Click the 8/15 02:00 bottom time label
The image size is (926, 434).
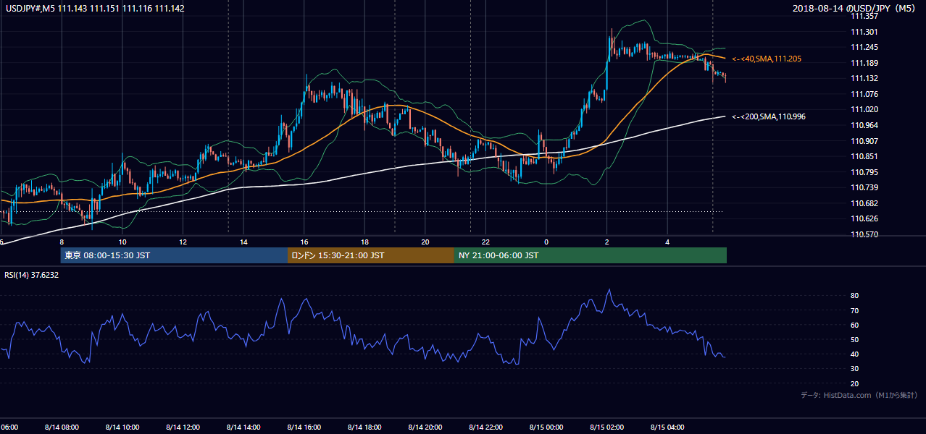click(606, 427)
